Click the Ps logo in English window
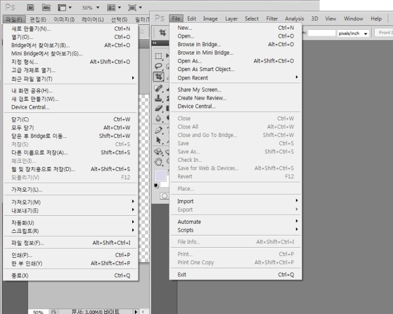393x314 pixels. tap(159, 18)
